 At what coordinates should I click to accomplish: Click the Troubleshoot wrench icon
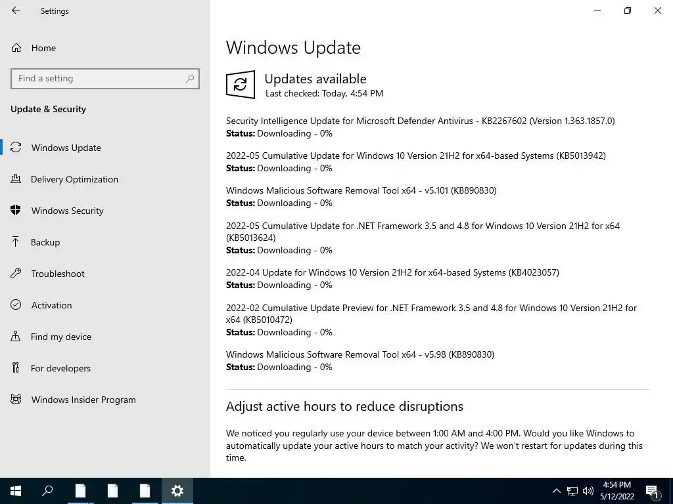pyautogui.click(x=16, y=273)
